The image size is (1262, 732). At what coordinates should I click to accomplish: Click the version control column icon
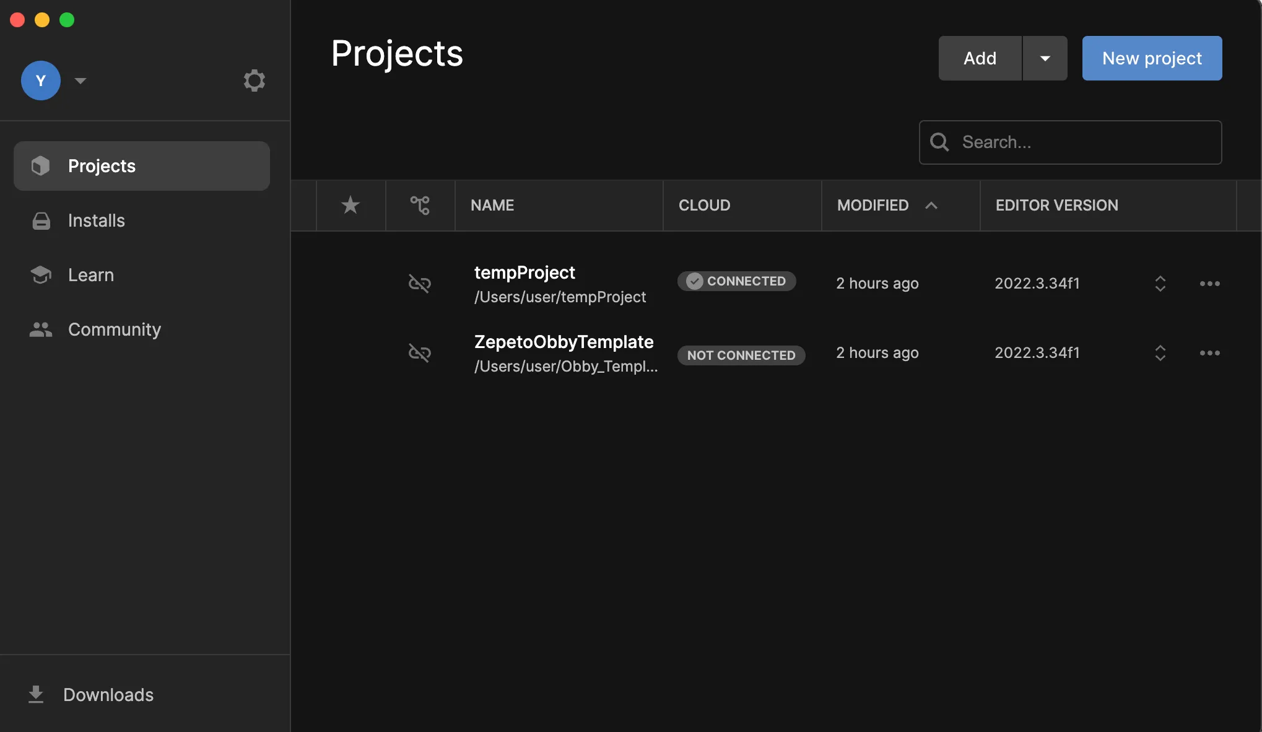420,205
